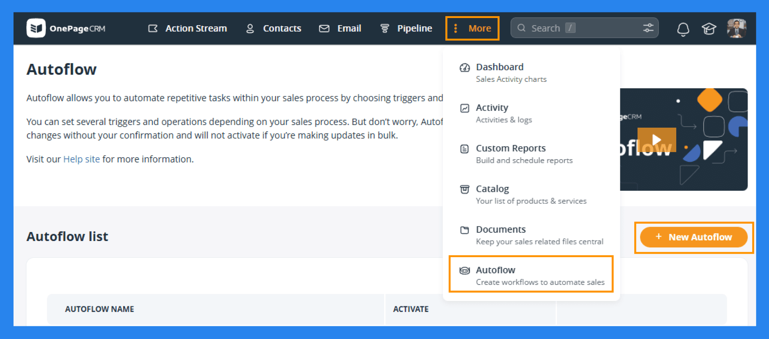Click 'Your list of products & services' text
This screenshot has width=769, height=339.
(x=531, y=201)
